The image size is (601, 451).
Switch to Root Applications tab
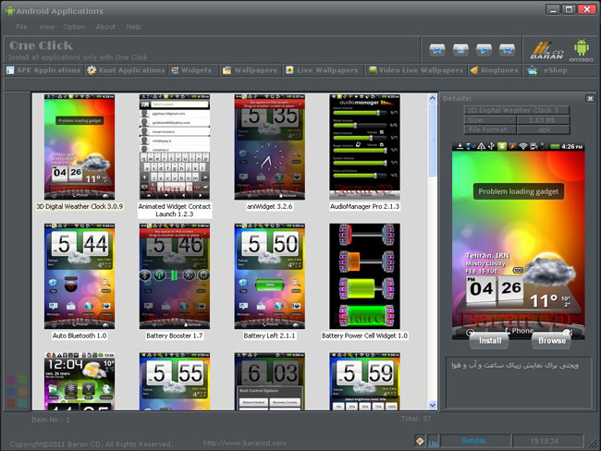(126, 70)
